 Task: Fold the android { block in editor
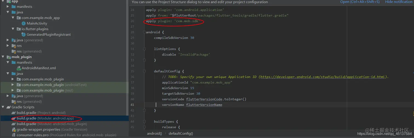(144, 32)
